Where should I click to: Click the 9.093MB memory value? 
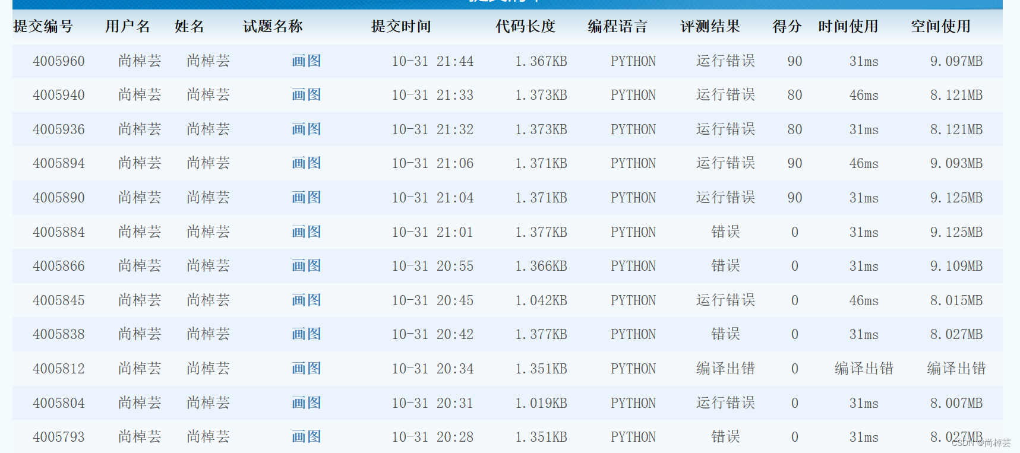pyautogui.click(x=956, y=163)
